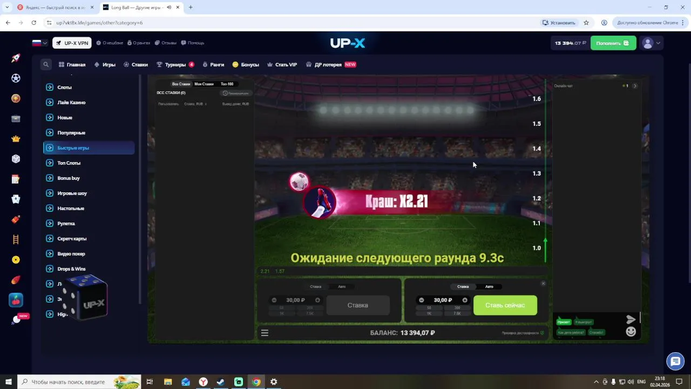This screenshot has height=389, width=691.
Task: Open the Главная menu item
Action: pos(72,64)
